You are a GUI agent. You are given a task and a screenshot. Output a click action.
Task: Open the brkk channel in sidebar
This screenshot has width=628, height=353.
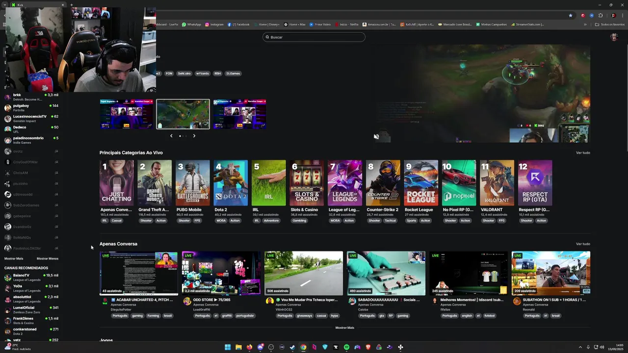tap(31, 97)
